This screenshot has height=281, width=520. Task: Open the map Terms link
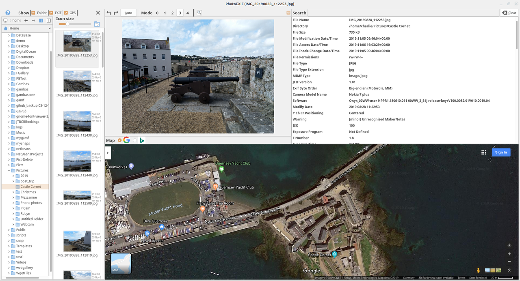461,278
